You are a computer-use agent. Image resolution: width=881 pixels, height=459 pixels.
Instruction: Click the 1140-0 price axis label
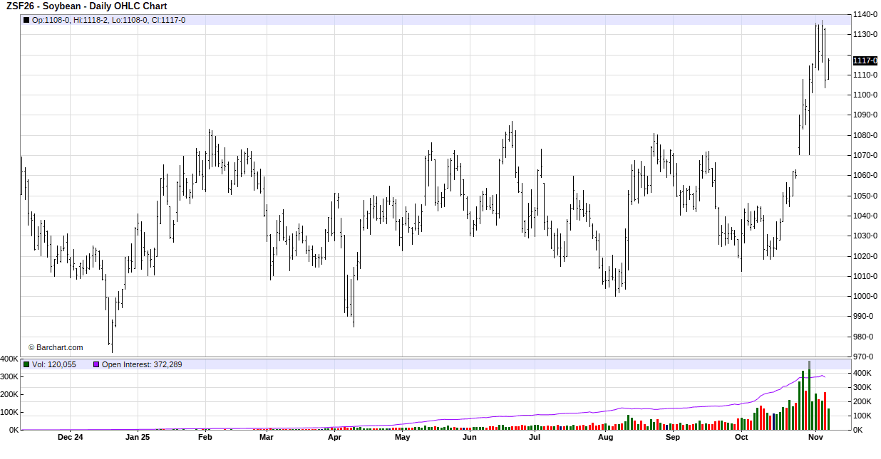(x=865, y=14)
